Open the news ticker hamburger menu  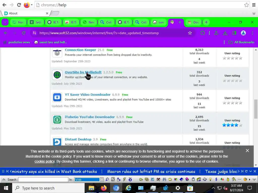(x=3, y=171)
